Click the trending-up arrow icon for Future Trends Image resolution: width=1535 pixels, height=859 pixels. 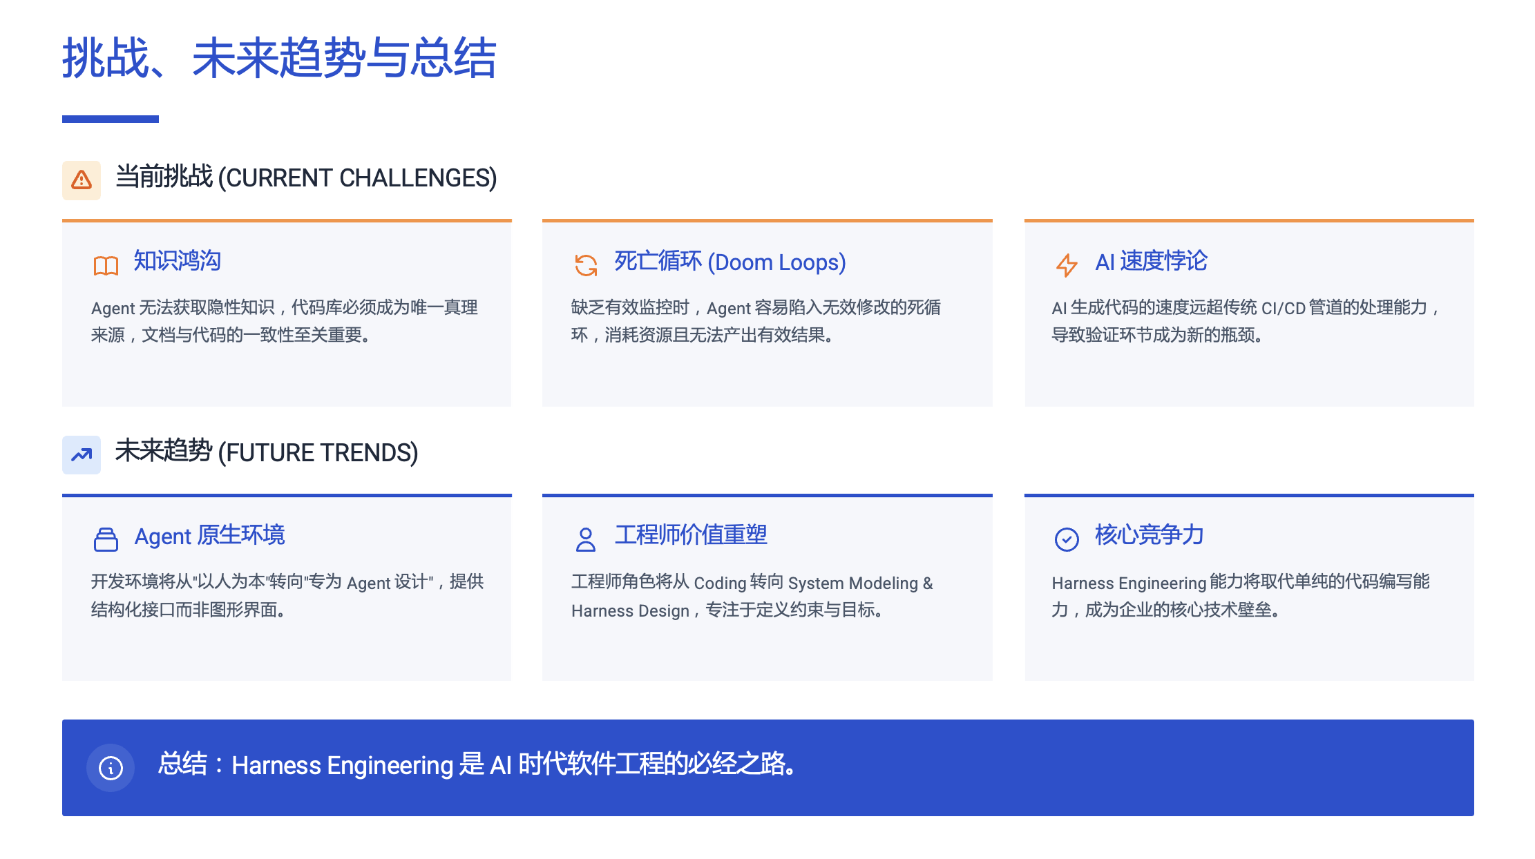coord(82,454)
